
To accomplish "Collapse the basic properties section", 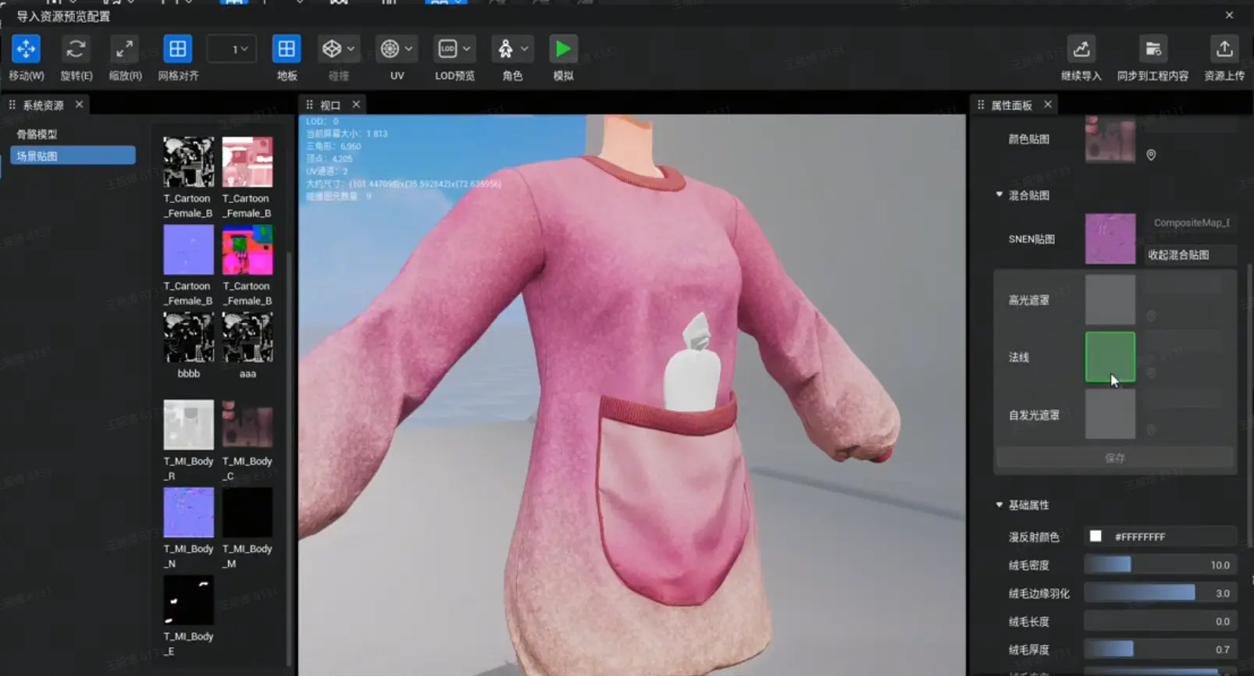I will pos(999,504).
